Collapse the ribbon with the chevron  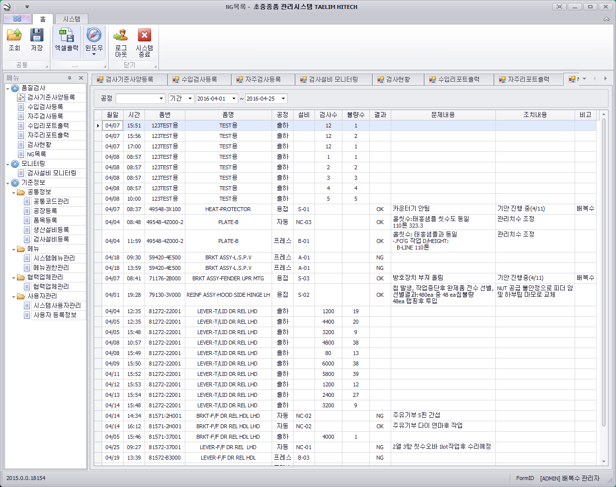coord(607,19)
